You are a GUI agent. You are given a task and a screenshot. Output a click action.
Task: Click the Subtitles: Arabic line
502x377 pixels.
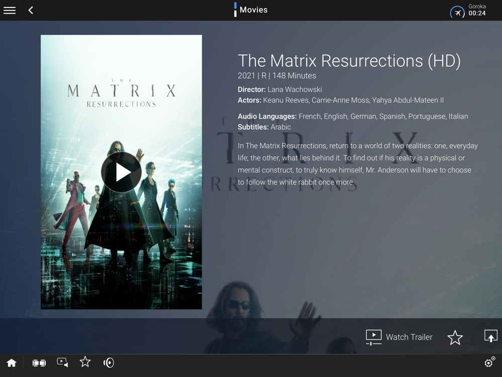[x=264, y=127]
